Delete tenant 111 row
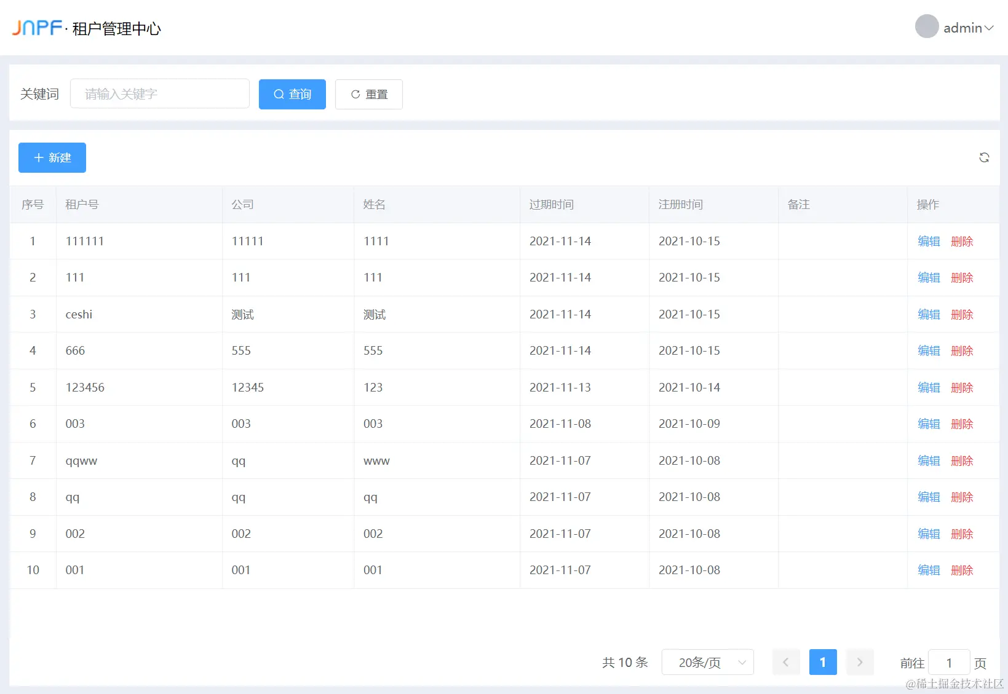 click(962, 277)
